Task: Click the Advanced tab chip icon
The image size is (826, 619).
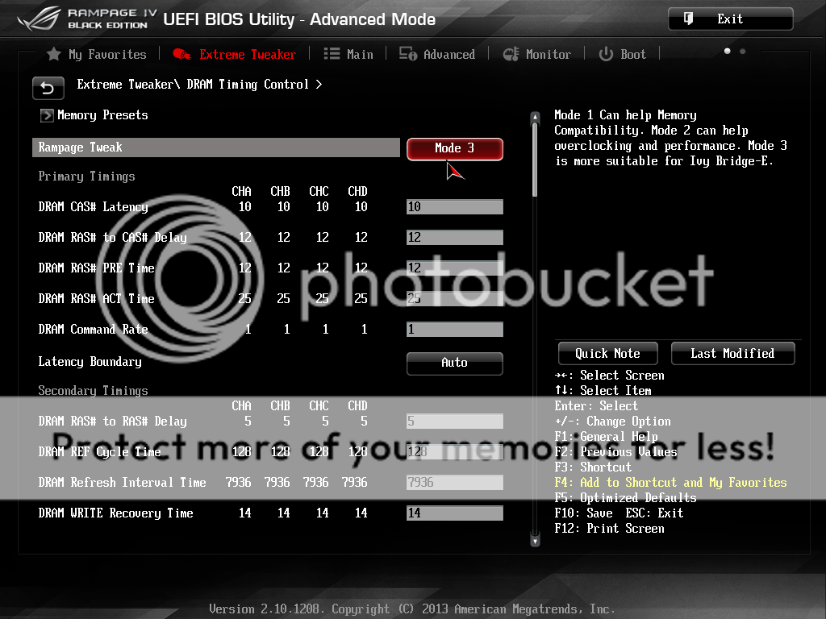Action: pos(408,54)
